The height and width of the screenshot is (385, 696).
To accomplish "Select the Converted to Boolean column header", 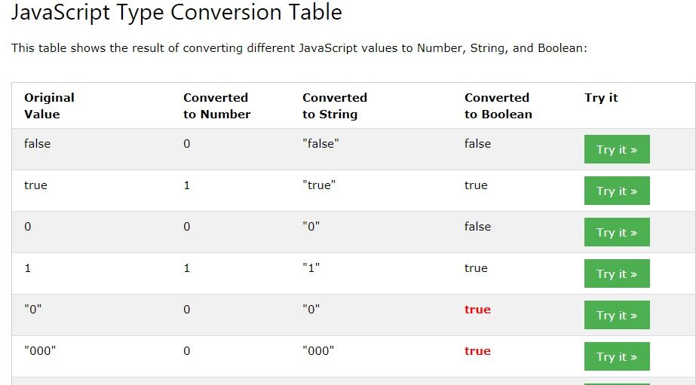I will (498, 105).
